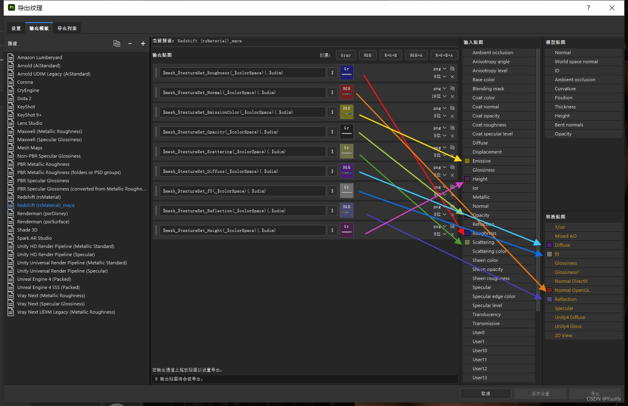Delete the Roughness output map row

point(452,76)
